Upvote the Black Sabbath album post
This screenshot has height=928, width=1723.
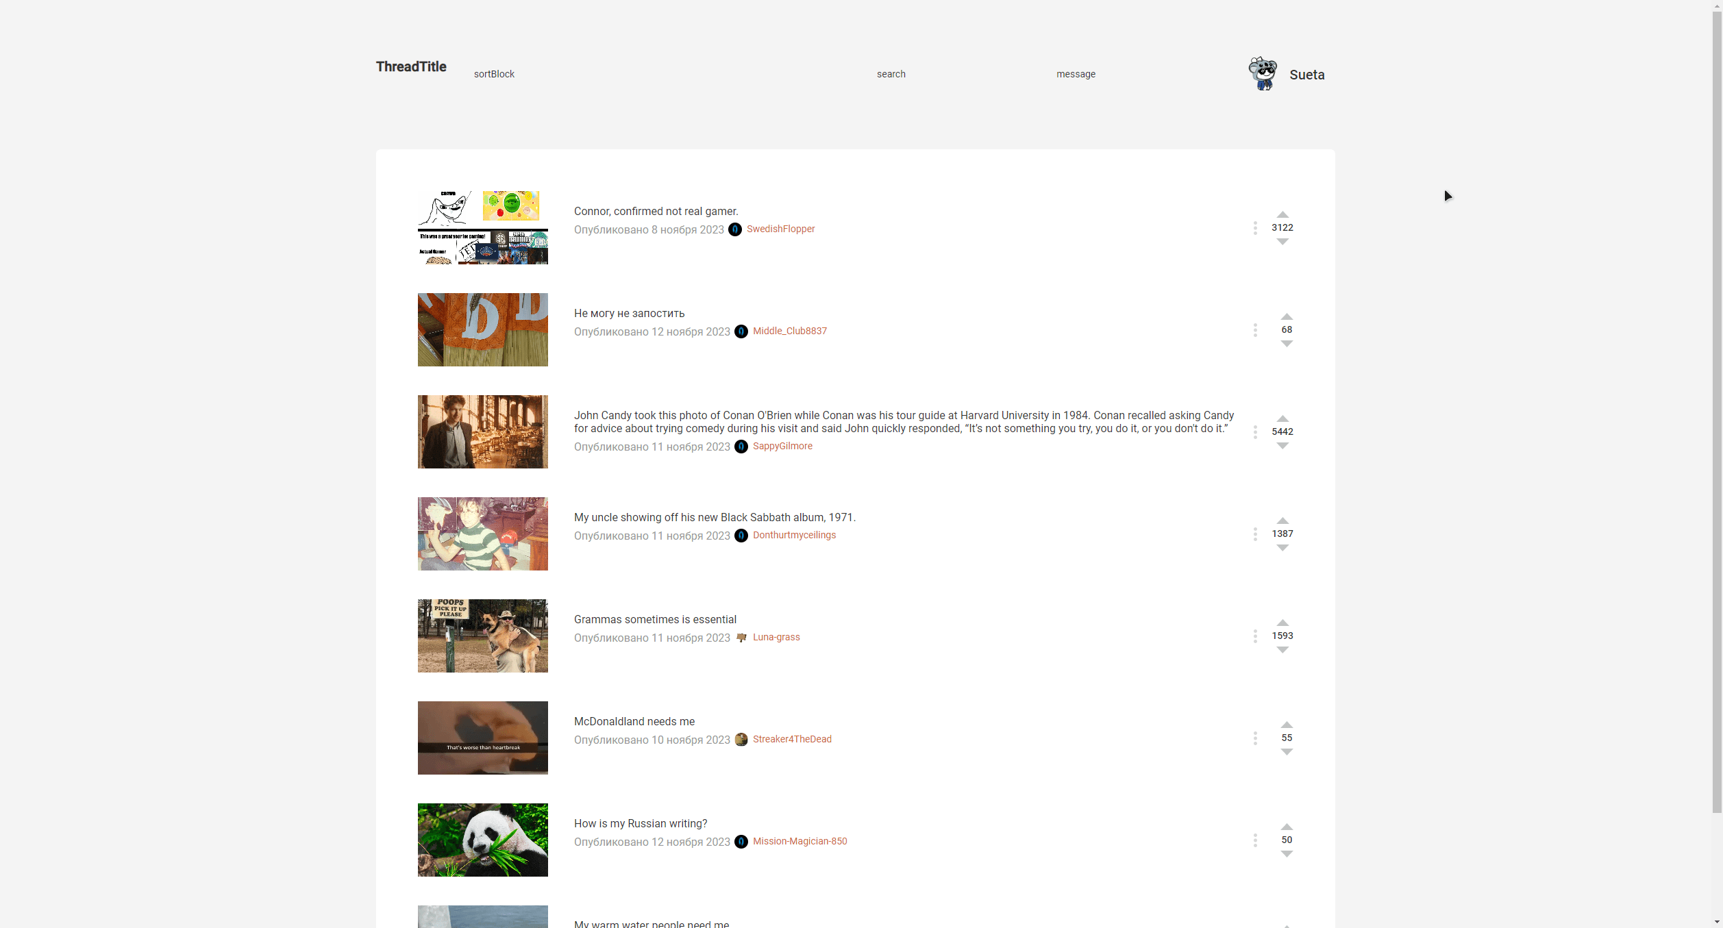click(x=1282, y=521)
